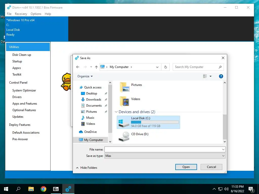Open Google Chrome from taskbar
The height and width of the screenshot is (194, 259).
44,189
